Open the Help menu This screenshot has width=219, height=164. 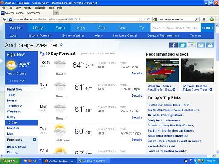[59, 8]
